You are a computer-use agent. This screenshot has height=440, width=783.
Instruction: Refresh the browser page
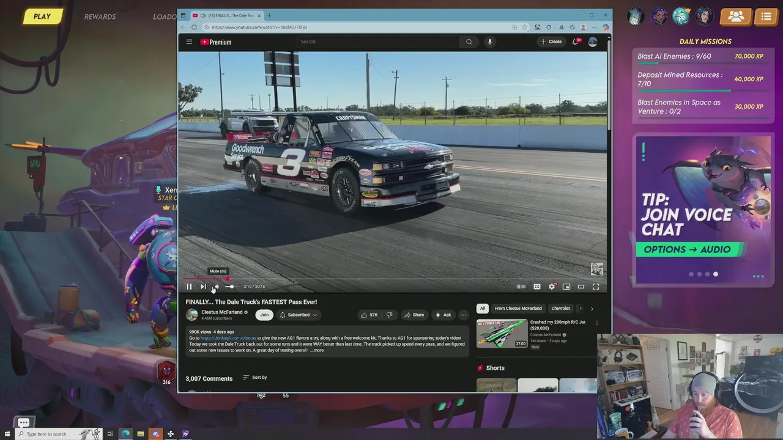(x=194, y=27)
